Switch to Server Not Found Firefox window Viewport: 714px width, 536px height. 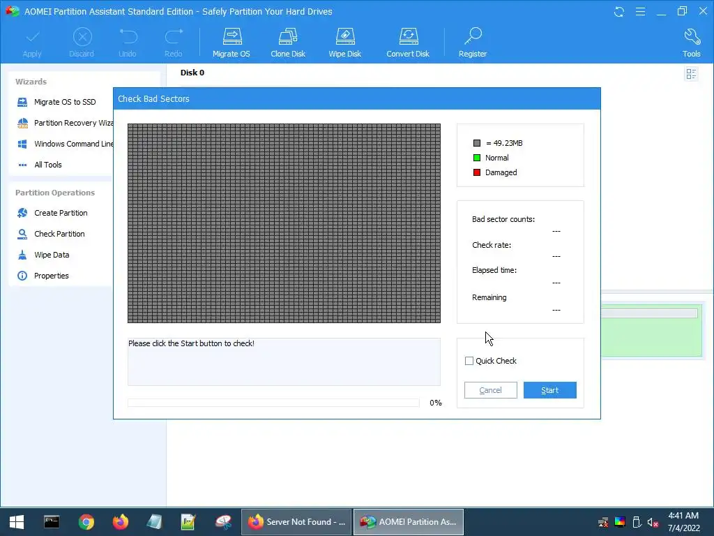click(296, 522)
